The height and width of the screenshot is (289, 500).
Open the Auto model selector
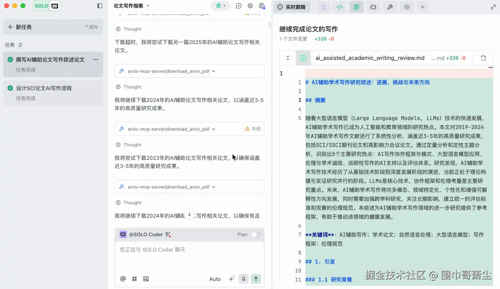[215, 279]
